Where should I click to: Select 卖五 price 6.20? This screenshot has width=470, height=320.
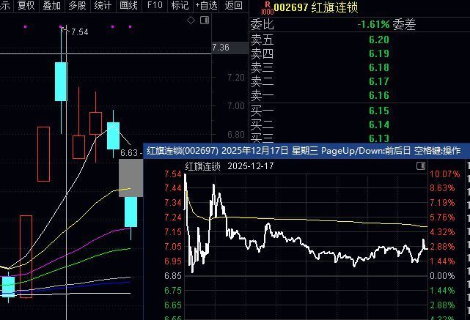click(x=379, y=40)
